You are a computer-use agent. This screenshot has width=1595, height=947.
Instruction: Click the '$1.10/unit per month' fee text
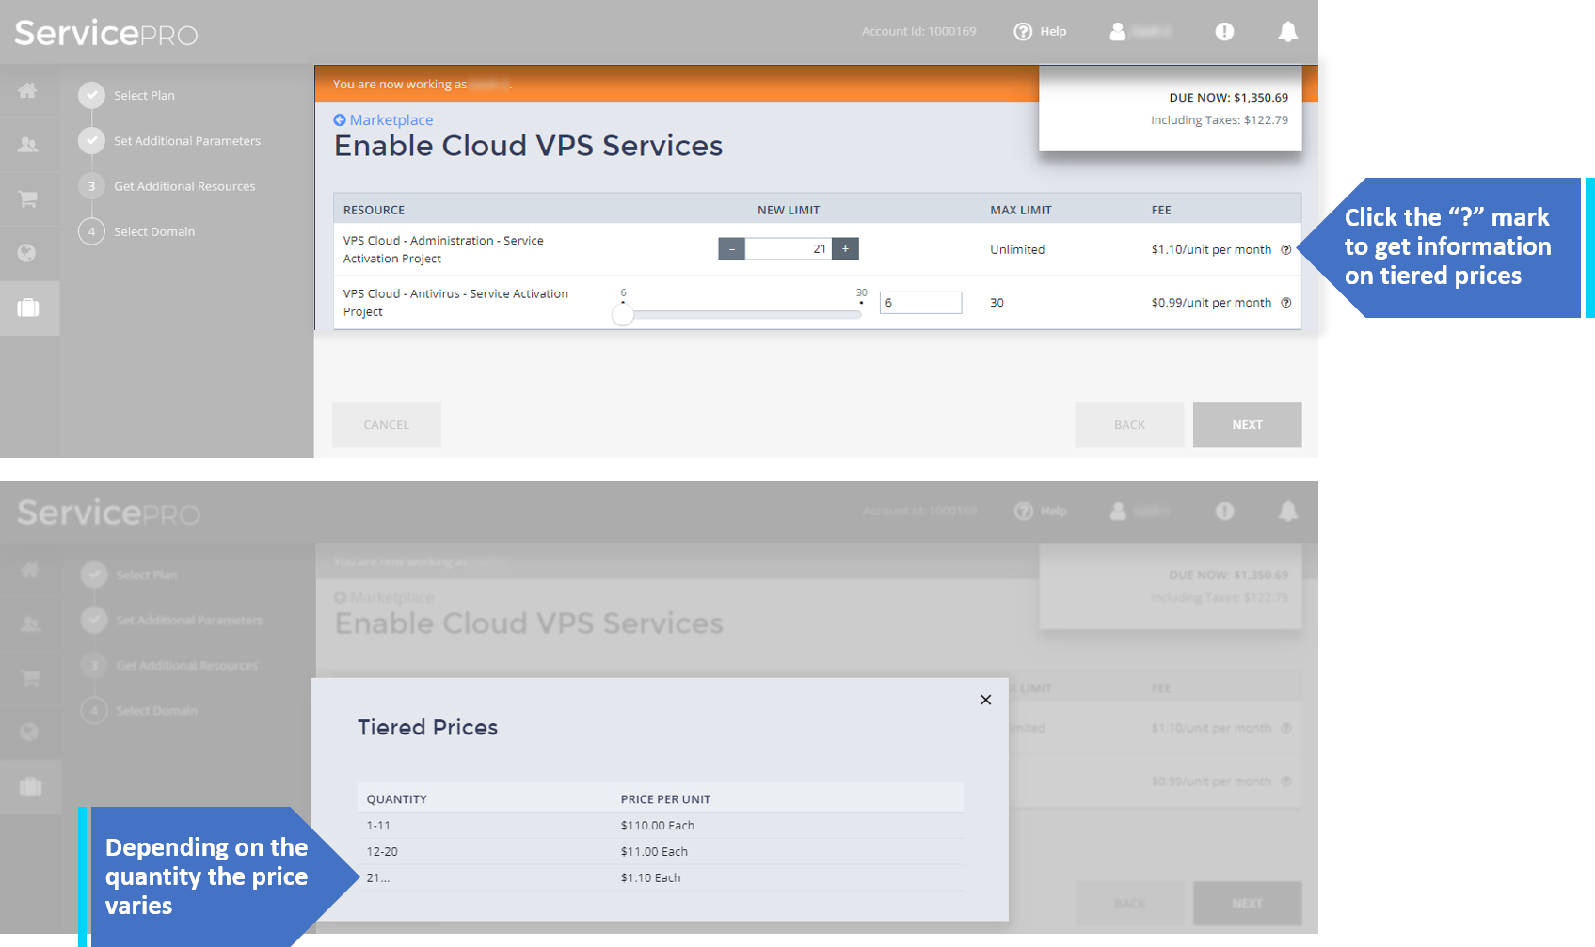coord(1211,249)
